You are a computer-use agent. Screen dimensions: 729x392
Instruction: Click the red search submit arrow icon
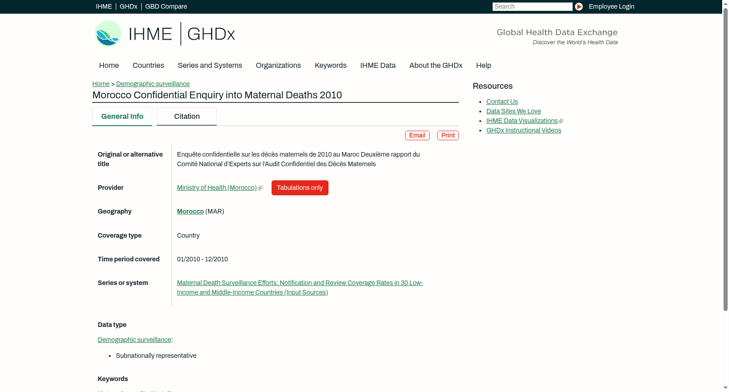click(x=579, y=6)
